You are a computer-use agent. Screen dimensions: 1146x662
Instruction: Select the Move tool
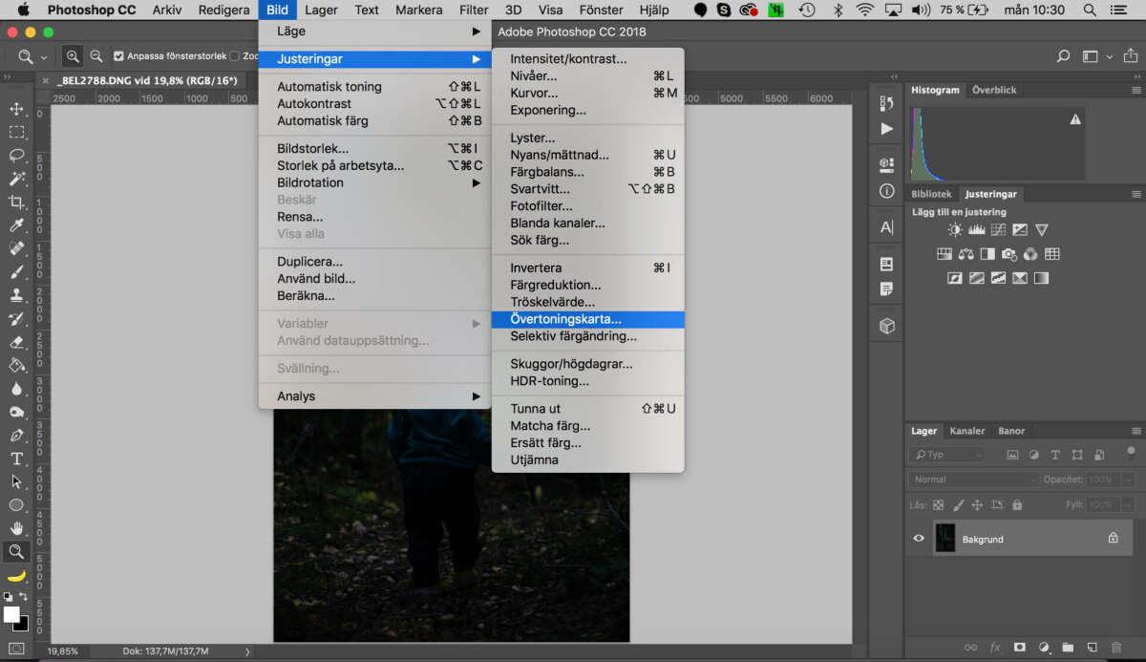tap(17, 109)
